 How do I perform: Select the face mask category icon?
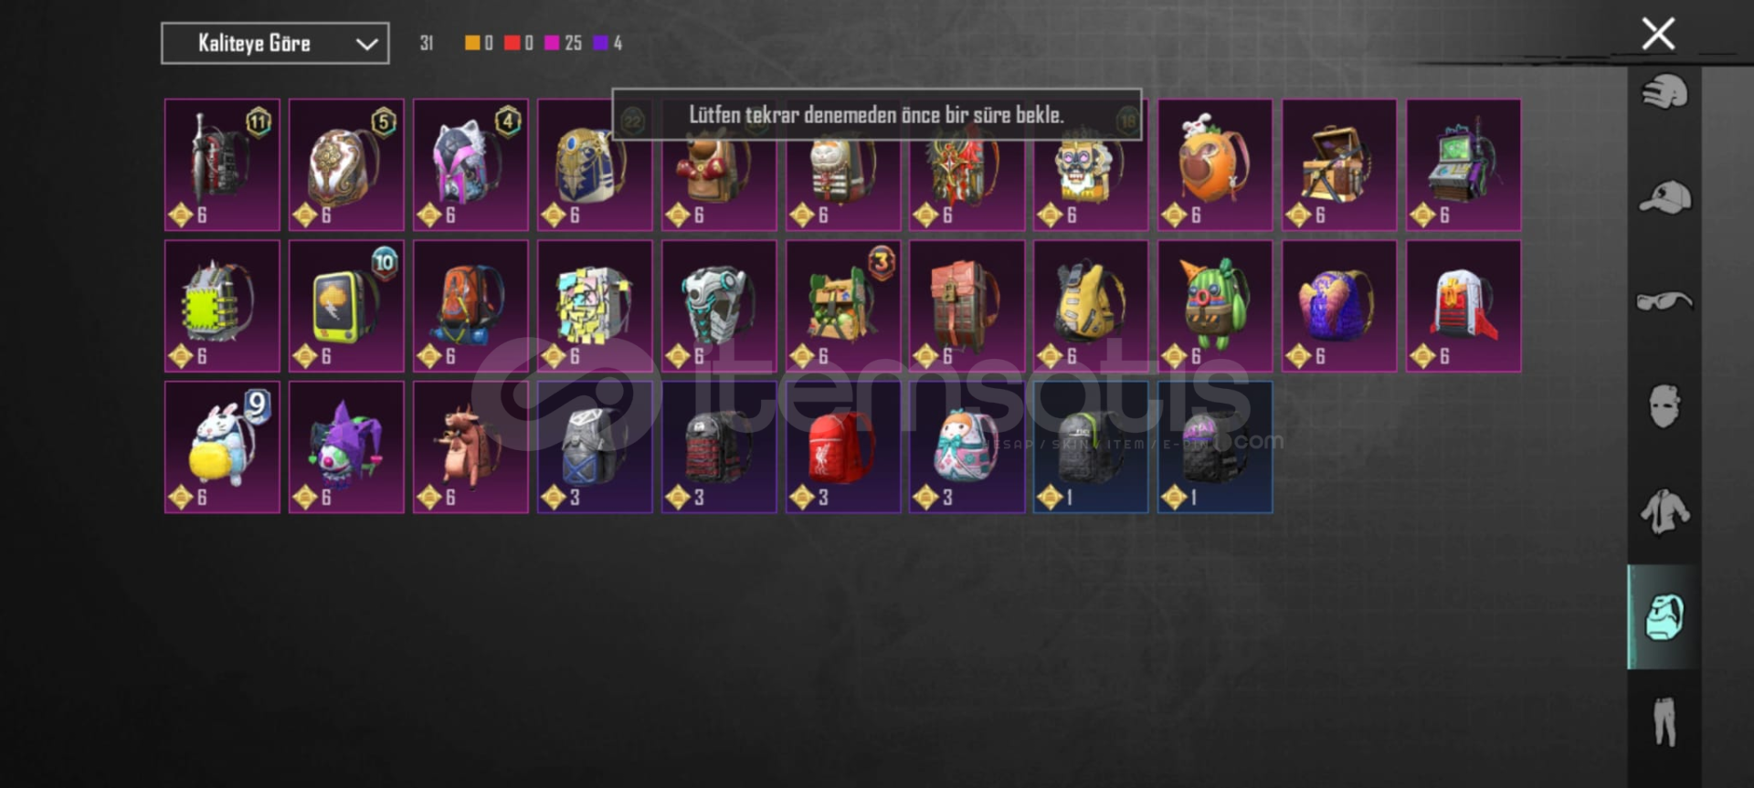(x=1664, y=406)
